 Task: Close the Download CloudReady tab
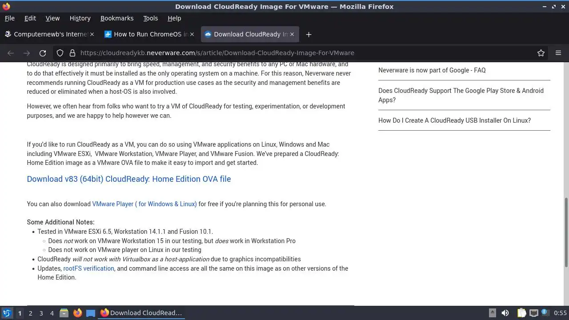coord(292,34)
